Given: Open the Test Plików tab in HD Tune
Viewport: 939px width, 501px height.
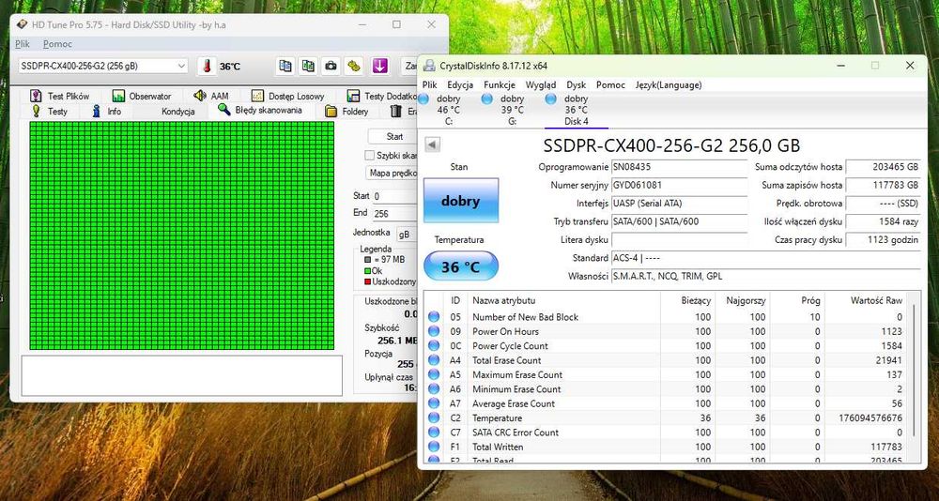Looking at the screenshot, I should pos(60,96).
